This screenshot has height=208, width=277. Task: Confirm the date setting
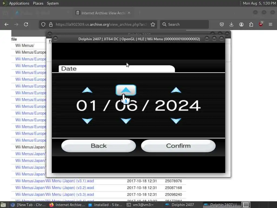[x=178, y=146]
